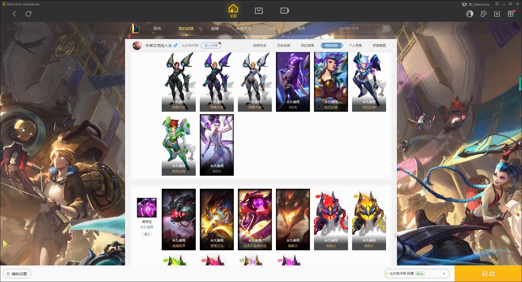Open the 战地机甲 skin card

[179, 219]
